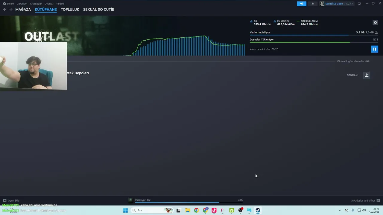Open the Oyunlar menu
The height and width of the screenshot is (215, 383).
(49, 4)
